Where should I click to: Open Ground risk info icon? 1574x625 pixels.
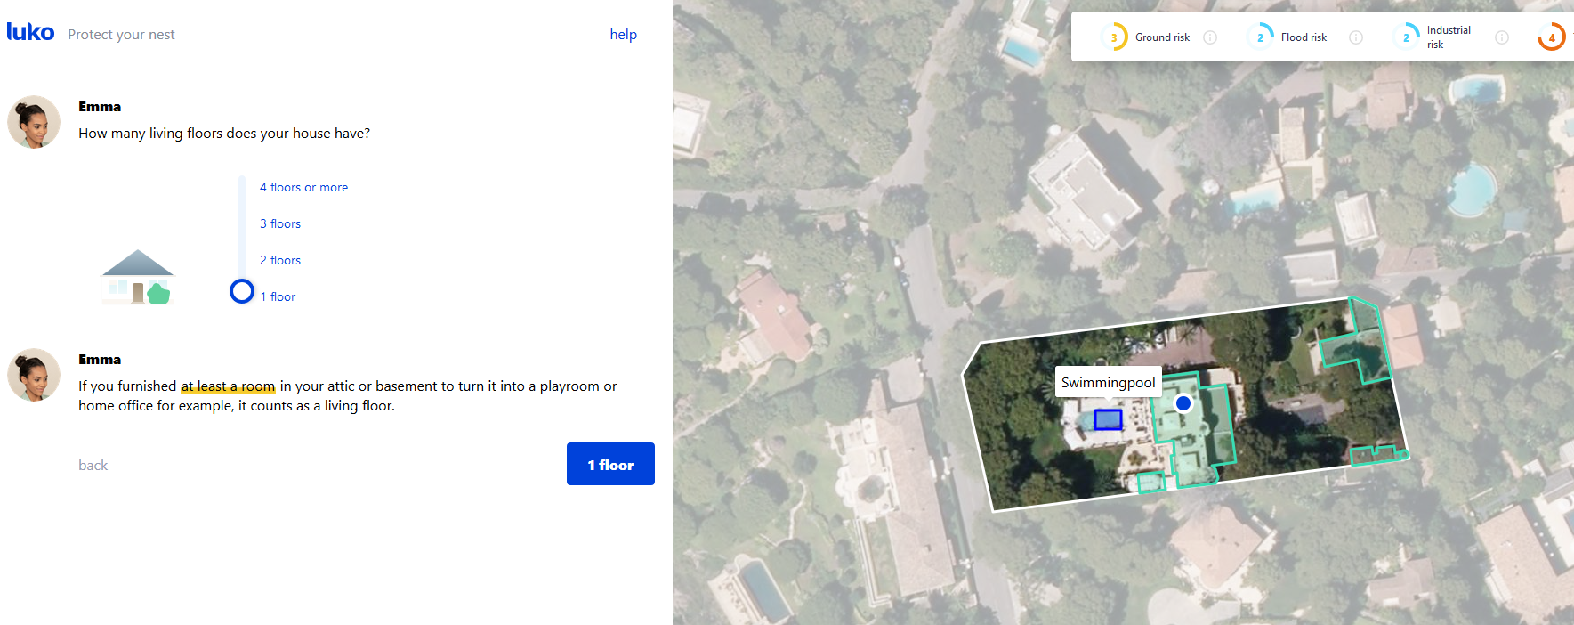click(x=1210, y=37)
